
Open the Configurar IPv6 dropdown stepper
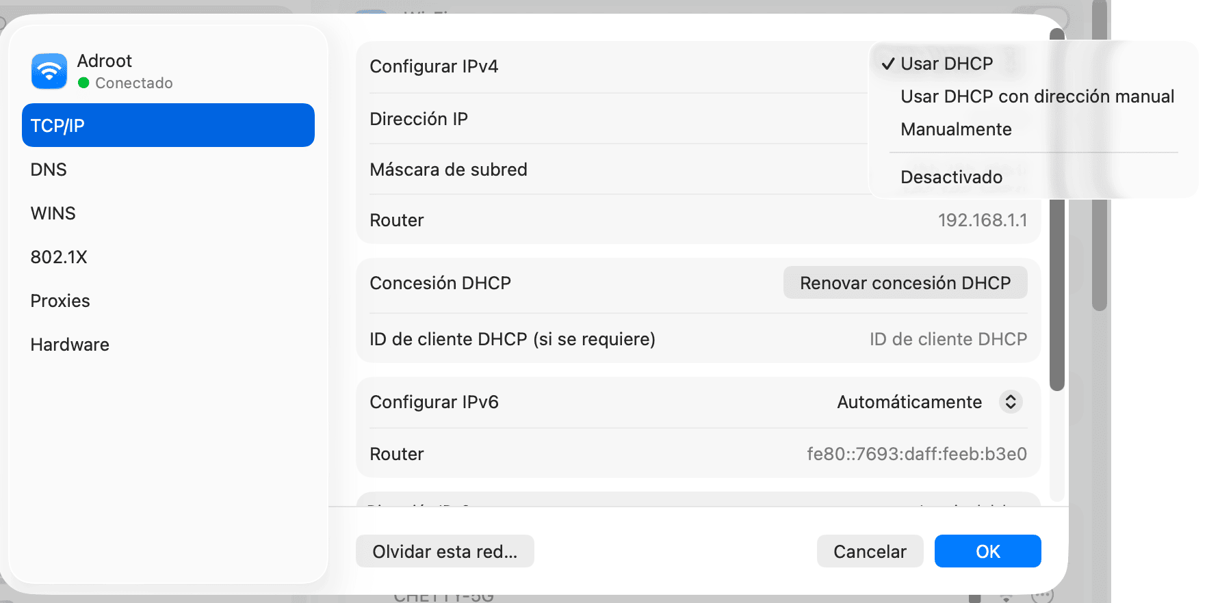pyautogui.click(x=1011, y=402)
